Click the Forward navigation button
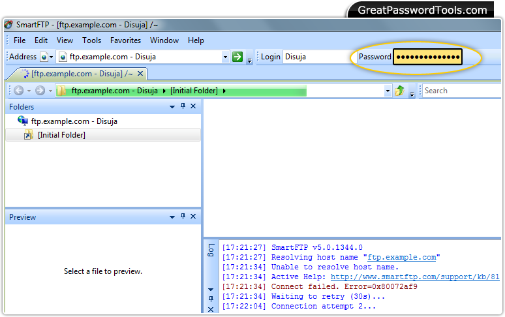Viewport: 505px width, 317px height. tap(40, 91)
